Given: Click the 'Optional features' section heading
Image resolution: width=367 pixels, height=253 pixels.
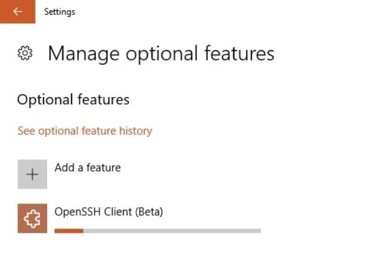Looking at the screenshot, I should (73, 100).
